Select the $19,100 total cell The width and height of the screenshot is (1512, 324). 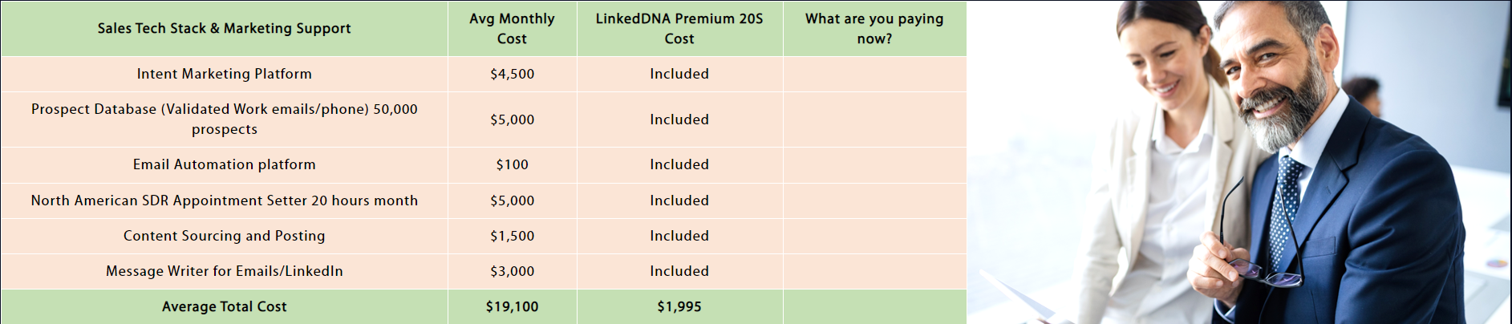pos(512,306)
